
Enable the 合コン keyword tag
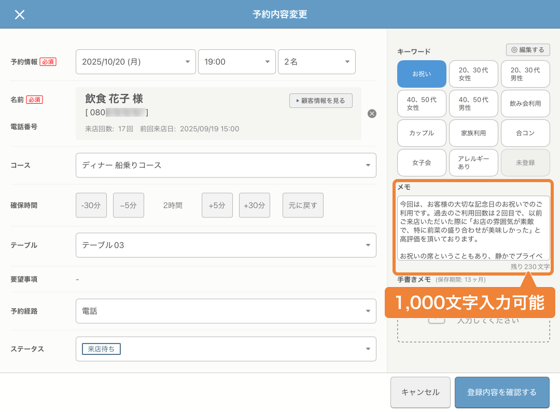pyautogui.click(x=525, y=133)
